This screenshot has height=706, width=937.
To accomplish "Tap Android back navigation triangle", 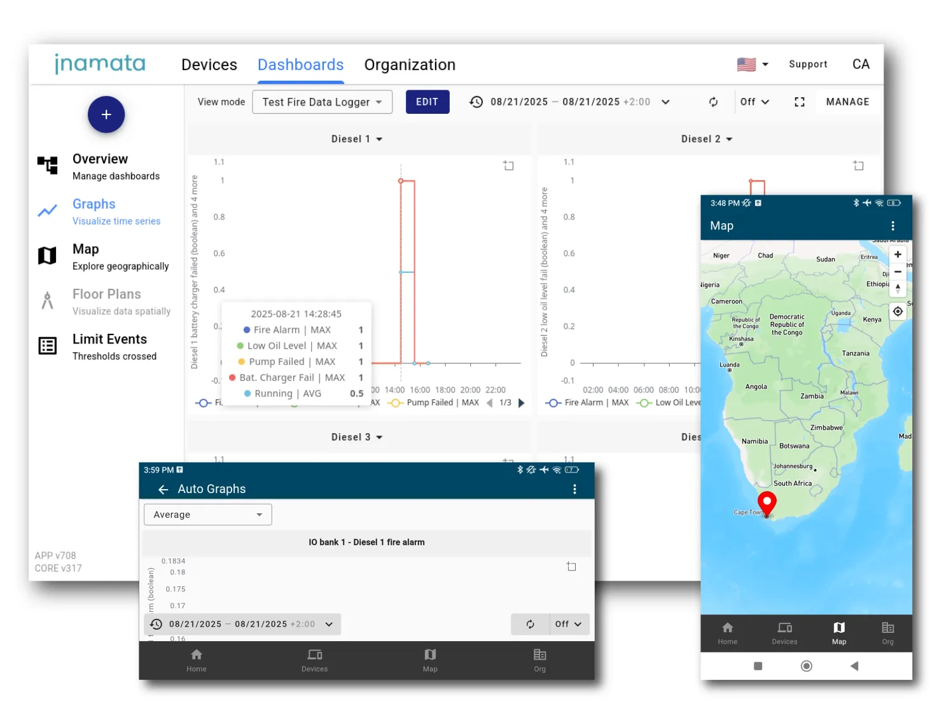I will [854, 666].
